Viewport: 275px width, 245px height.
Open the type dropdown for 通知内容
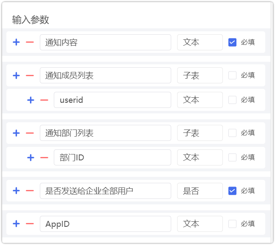[200, 42]
